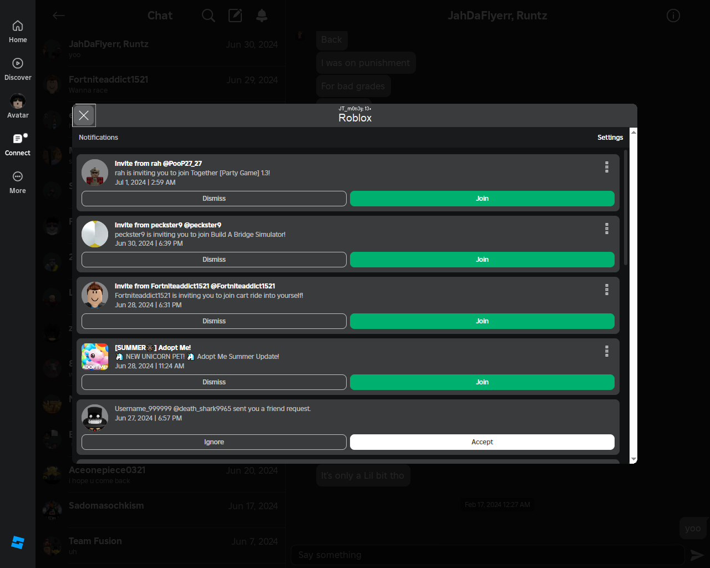
Task: Click Username_999999's avatar thumbnail
Action: coord(95,418)
